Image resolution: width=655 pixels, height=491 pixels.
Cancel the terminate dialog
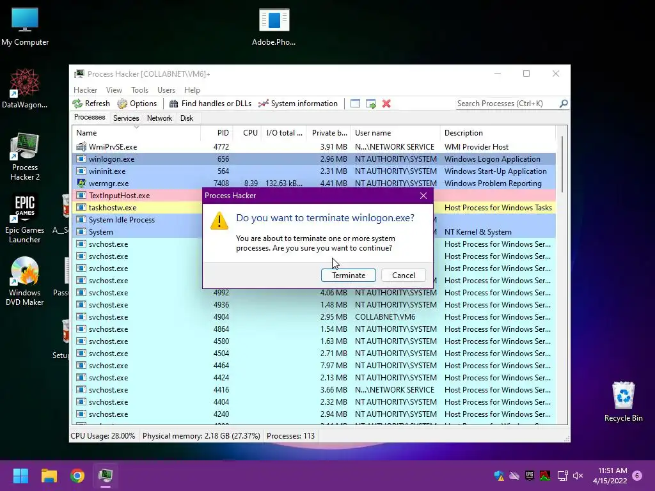coord(404,275)
